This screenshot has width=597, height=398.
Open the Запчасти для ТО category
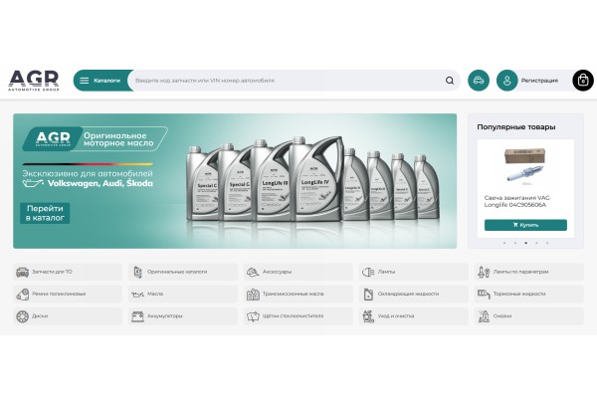(68, 272)
